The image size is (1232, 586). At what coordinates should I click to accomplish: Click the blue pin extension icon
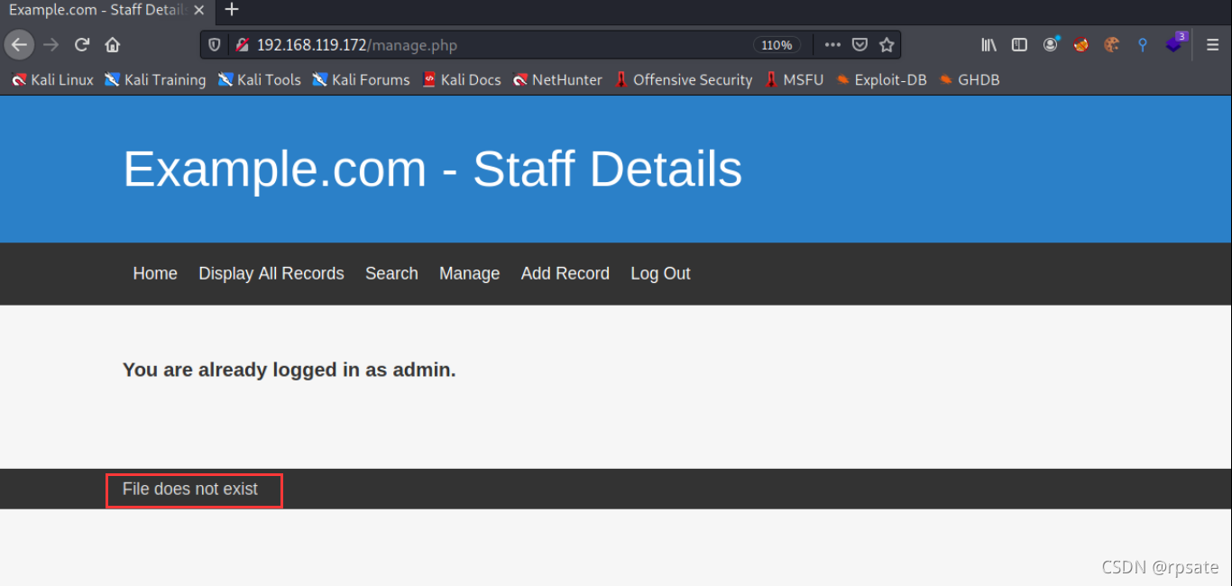click(1142, 44)
